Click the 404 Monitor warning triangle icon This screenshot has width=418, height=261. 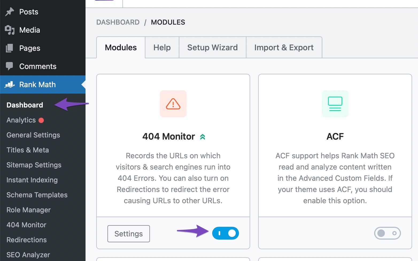[173, 104]
